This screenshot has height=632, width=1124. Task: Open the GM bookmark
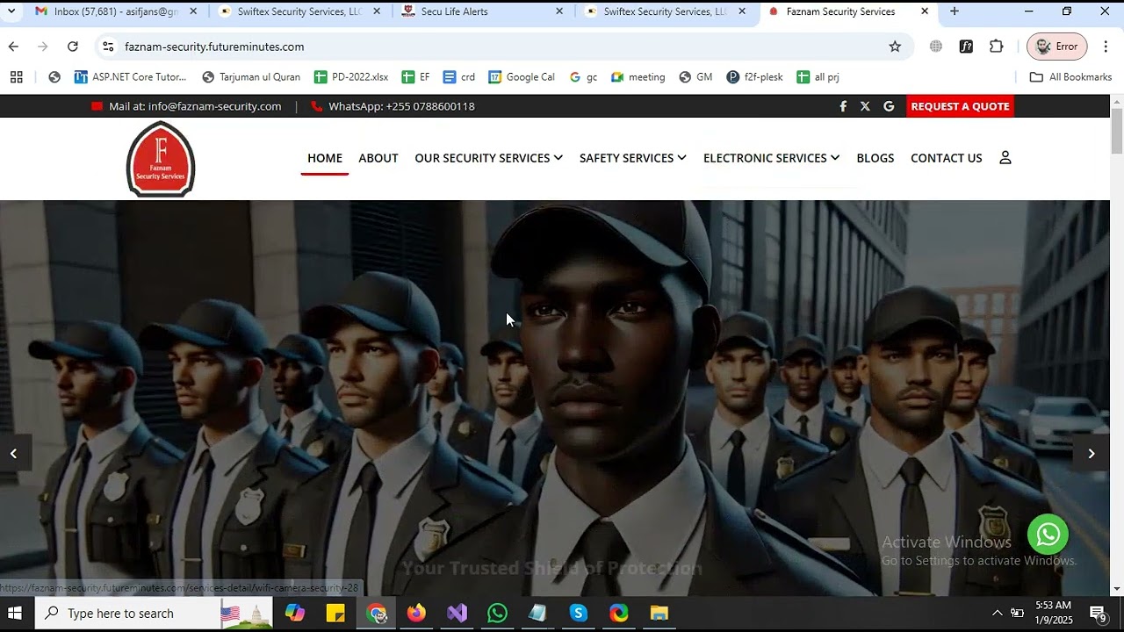point(695,77)
